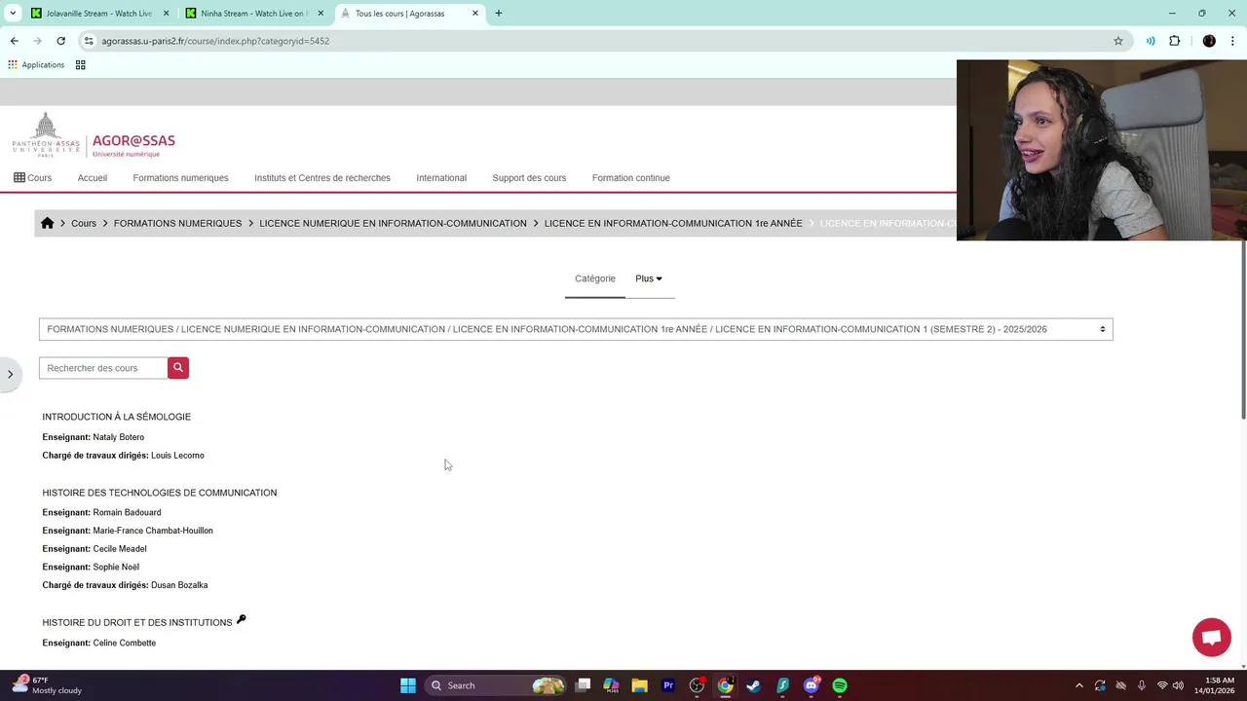Click the key icon beside Histoire du droit

[242, 619]
